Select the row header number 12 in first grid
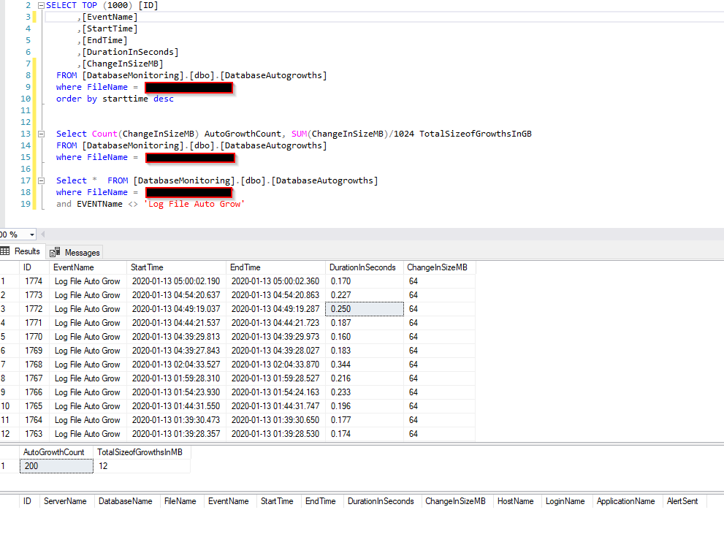 (x=9, y=434)
